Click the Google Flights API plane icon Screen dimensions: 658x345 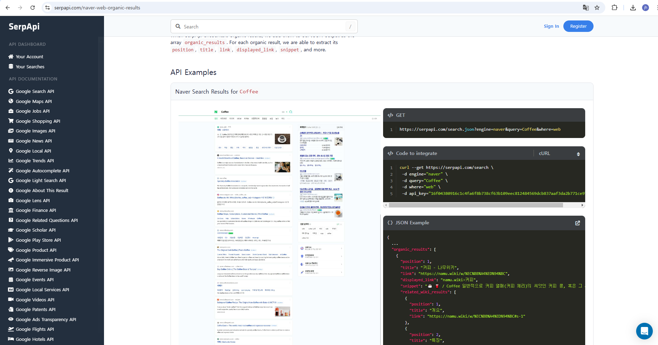(x=11, y=329)
